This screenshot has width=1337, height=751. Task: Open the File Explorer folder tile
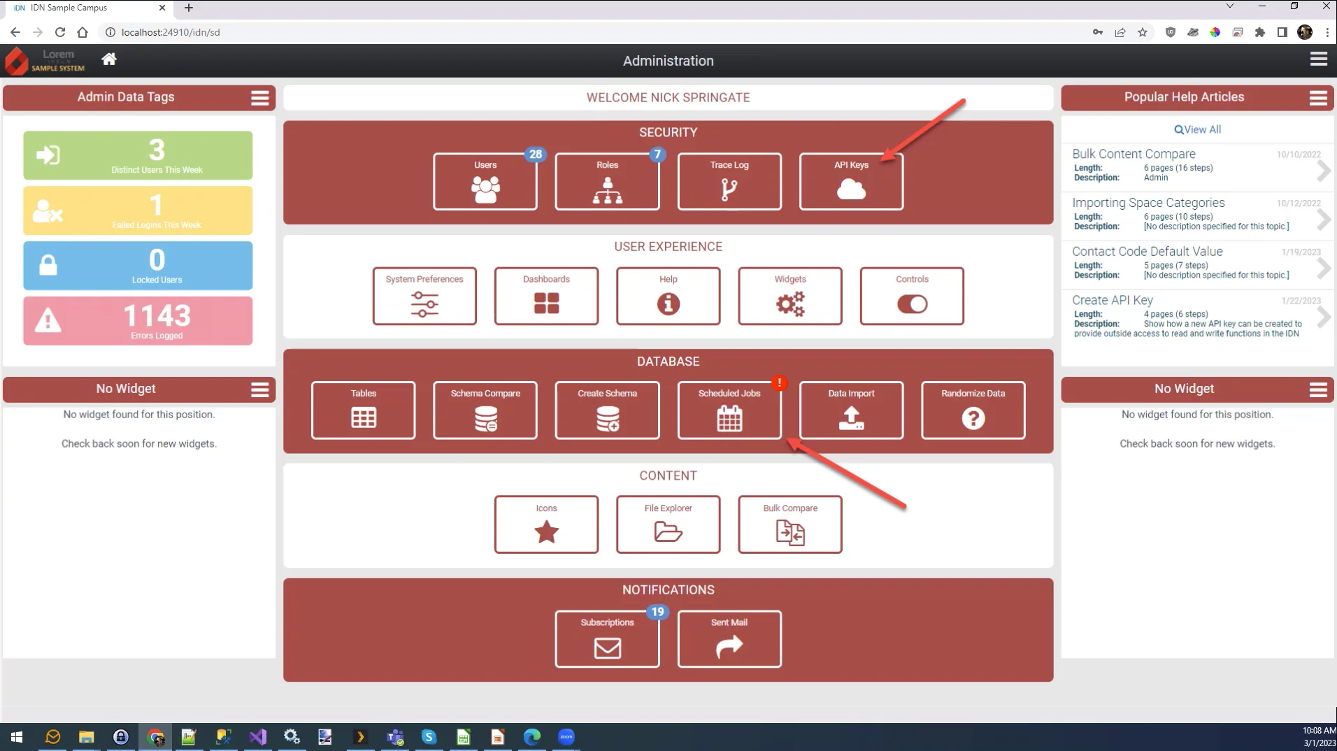pyautogui.click(x=668, y=524)
